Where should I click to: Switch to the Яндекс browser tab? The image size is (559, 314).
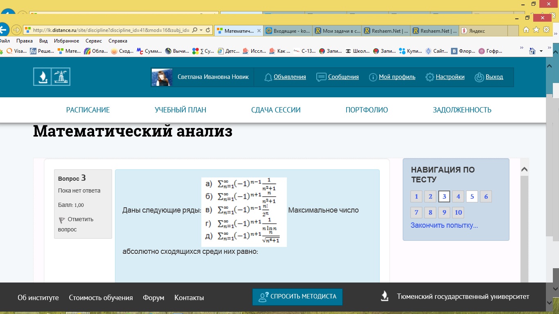(x=477, y=31)
